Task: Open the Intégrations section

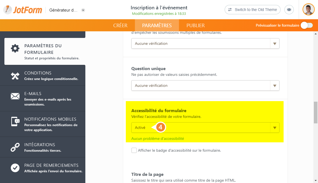Action: [x=43, y=147]
